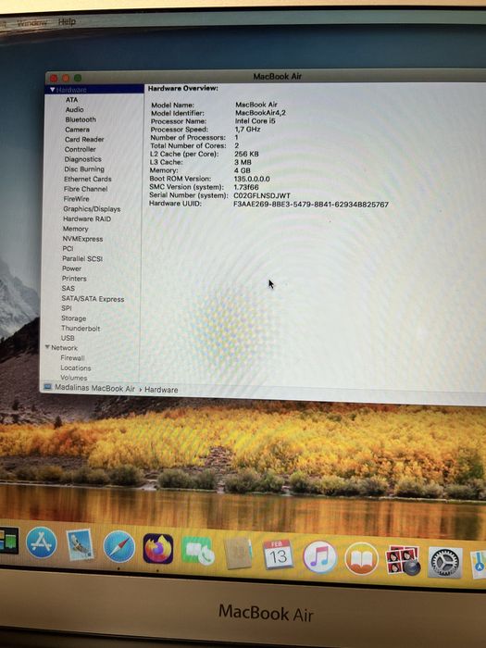This screenshot has width=486, height=648.
Task: Launch Safari from the dock
Action: (119, 547)
